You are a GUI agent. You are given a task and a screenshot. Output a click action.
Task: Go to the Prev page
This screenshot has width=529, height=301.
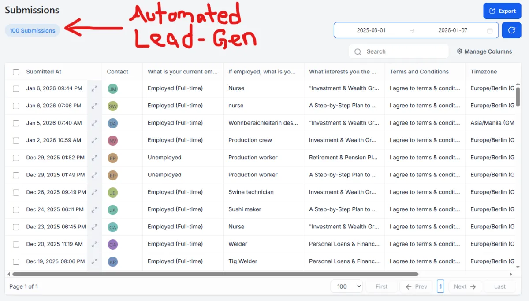[x=416, y=286]
